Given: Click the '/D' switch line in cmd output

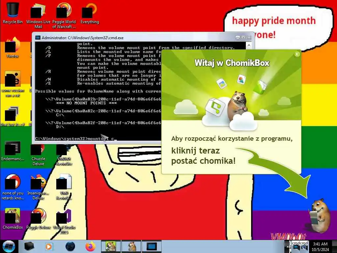Looking at the screenshot, I should click(140, 48).
